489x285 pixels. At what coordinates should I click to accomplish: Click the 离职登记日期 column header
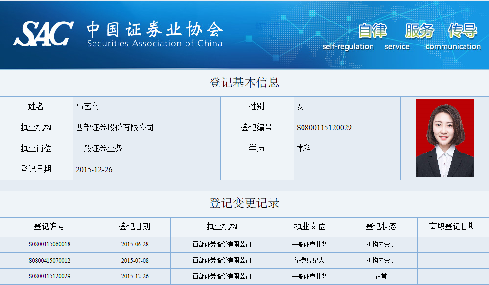[452, 227]
